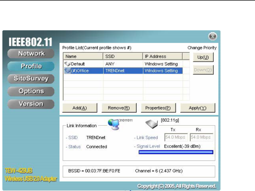Click the ANY SSID cell
The height and width of the screenshot is (191, 255).
click(x=110, y=64)
